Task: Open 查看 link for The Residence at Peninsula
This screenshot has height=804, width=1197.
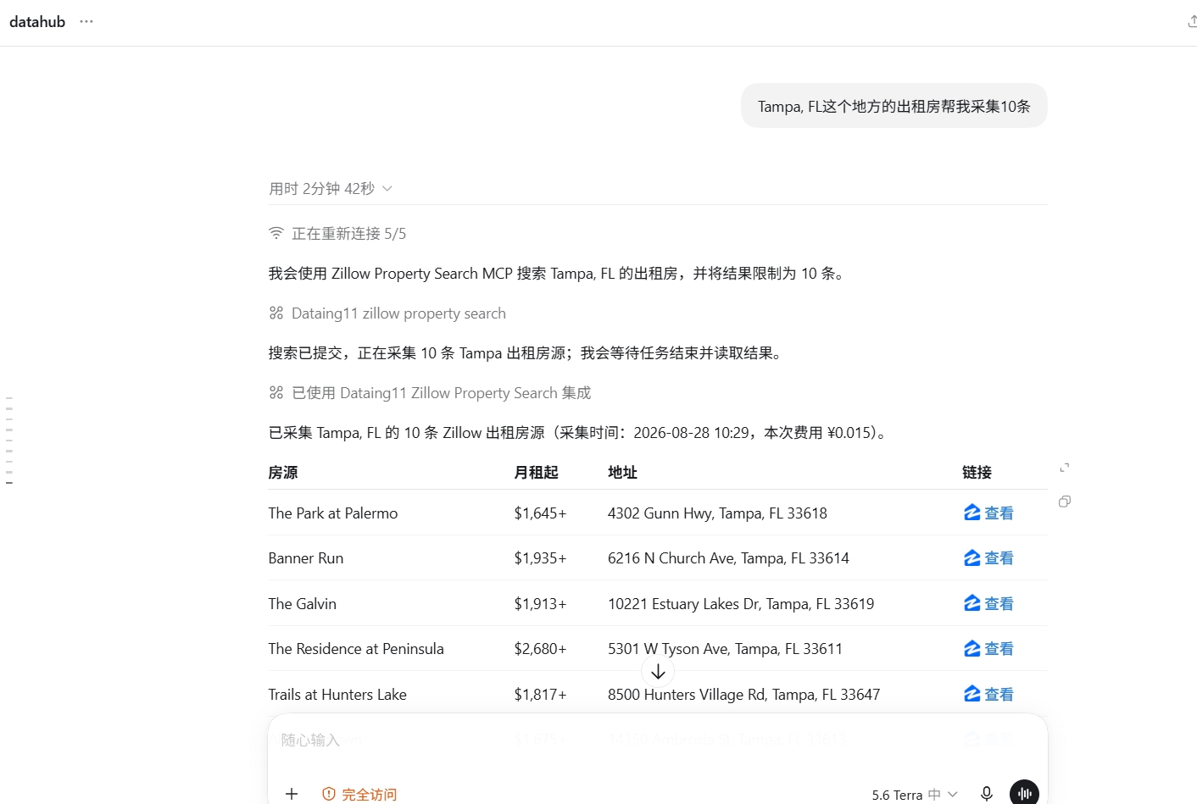Action: tap(988, 648)
